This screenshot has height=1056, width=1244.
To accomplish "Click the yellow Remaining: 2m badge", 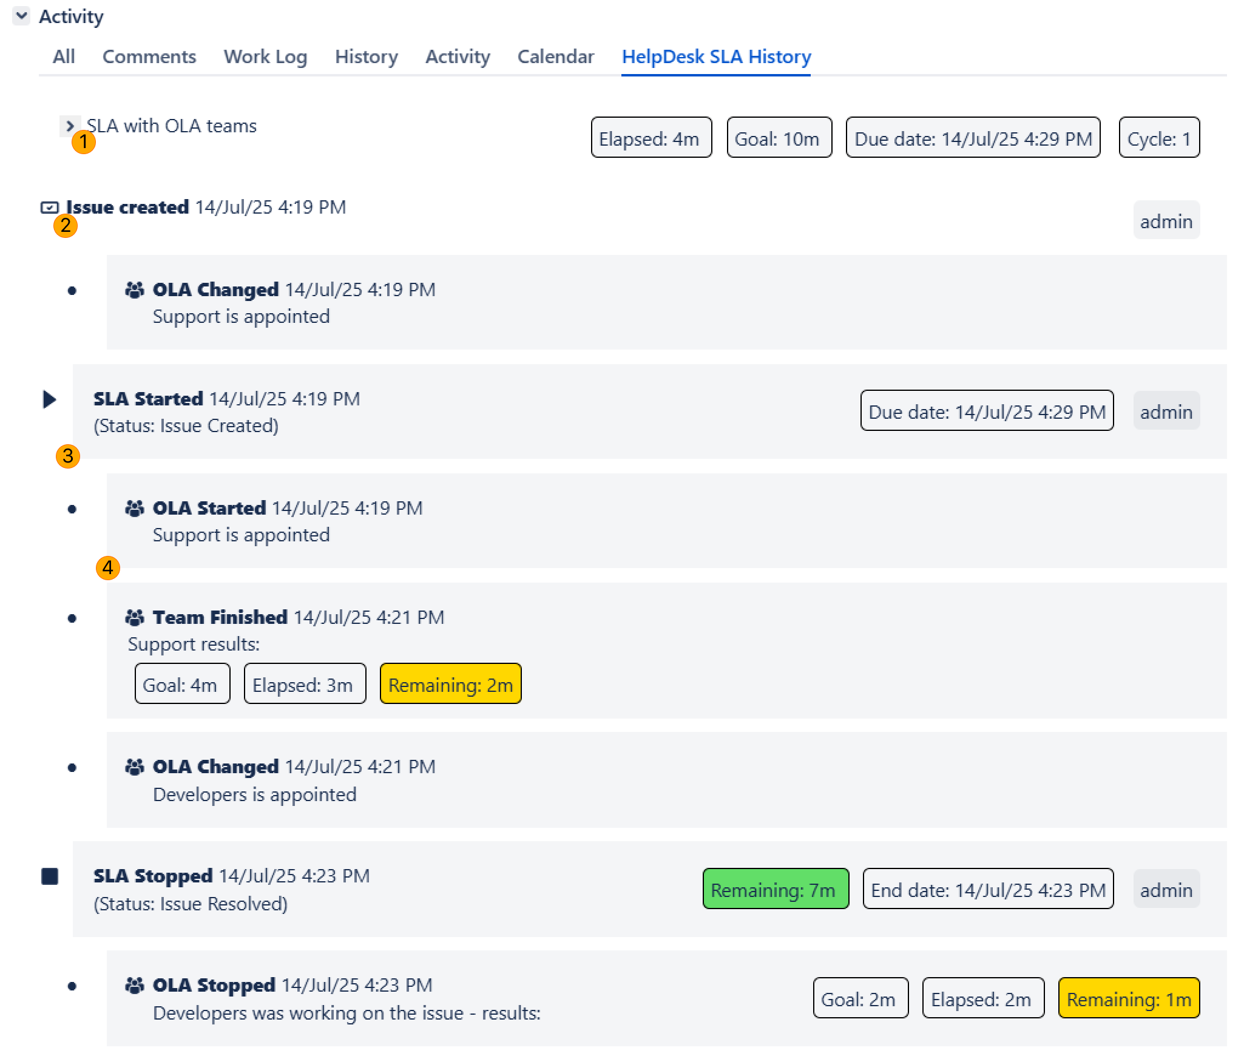I will pyautogui.click(x=450, y=685).
